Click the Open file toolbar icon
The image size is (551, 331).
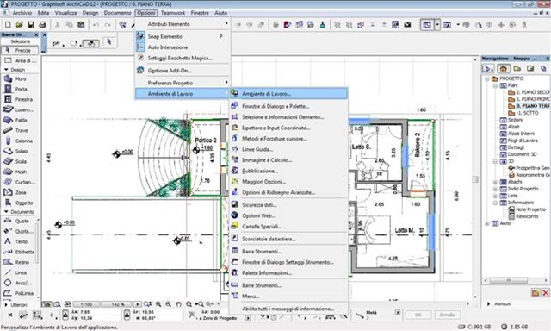click(x=19, y=25)
